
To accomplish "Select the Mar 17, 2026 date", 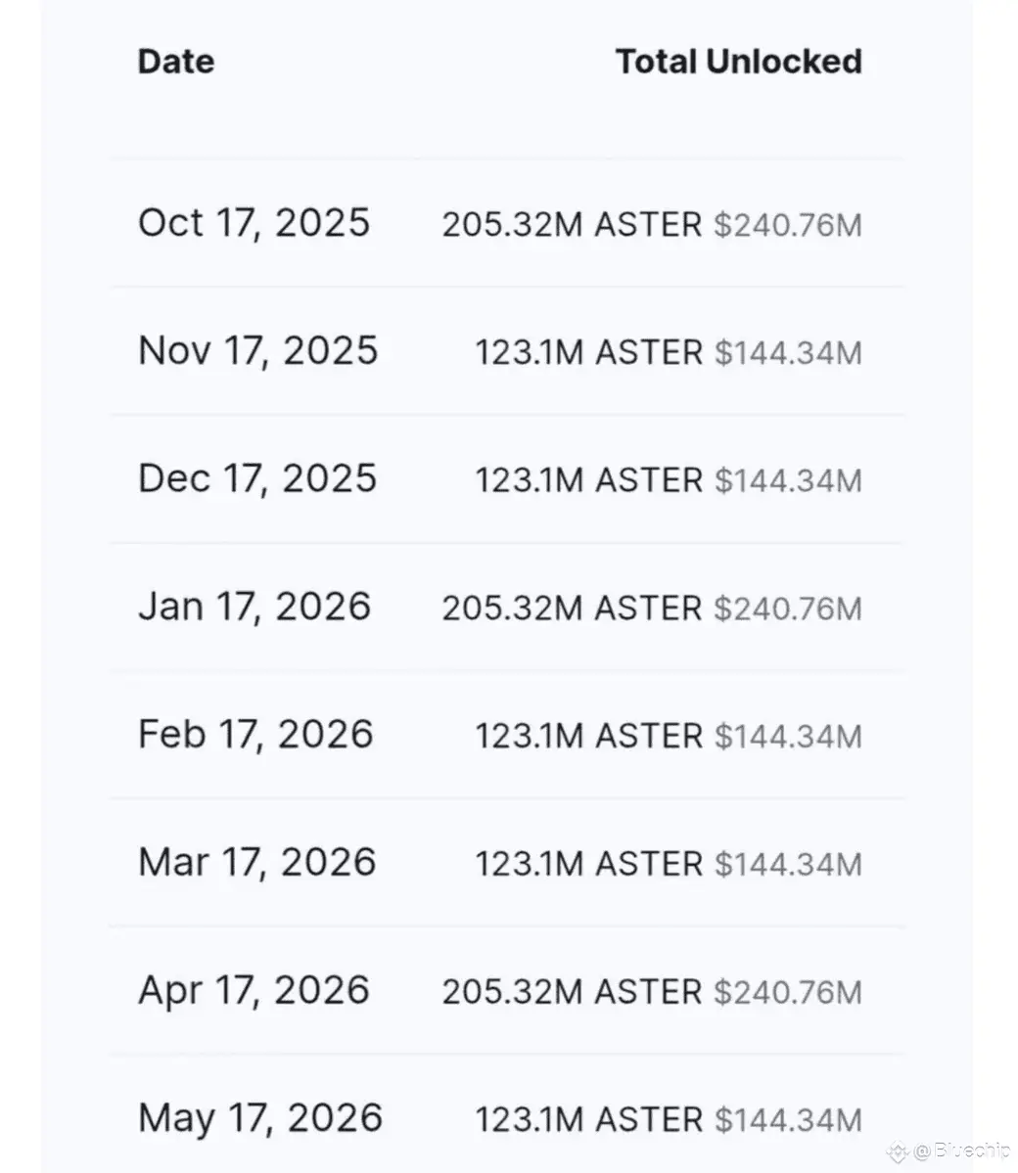I will point(257,863).
